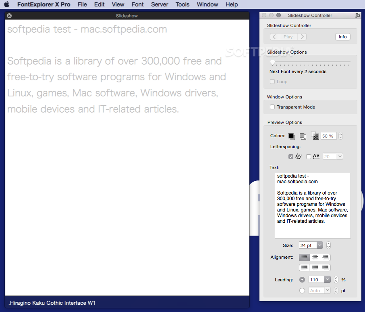Viewport: 365px width, 312px height.
Task: Close the Slideshow window
Action: (9, 16)
